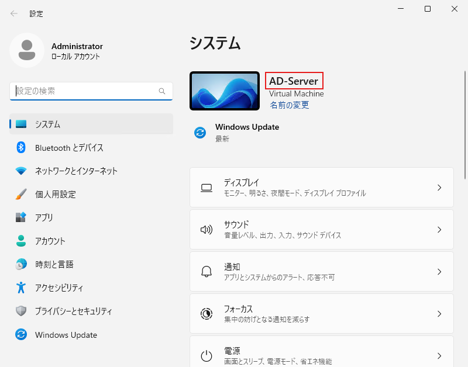This screenshot has width=468, height=367.
Task: Click the 設定の検索 search field
Action: click(85, 91)
